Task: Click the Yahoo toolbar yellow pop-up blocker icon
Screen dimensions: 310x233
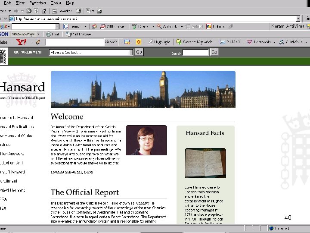Action: click(x=139, y=42)
